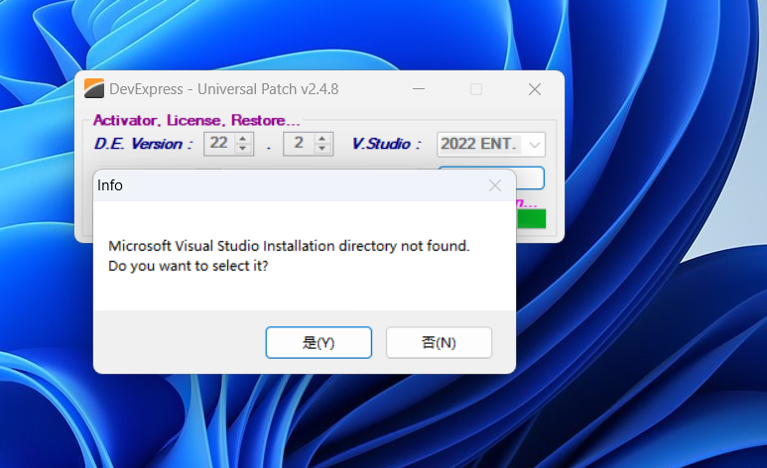Image resolution: width=767 pixels, height=468 pixels.
Task: Confirm with the 是(Y) button
Action: pyautogui.click(x=319, y=342)
